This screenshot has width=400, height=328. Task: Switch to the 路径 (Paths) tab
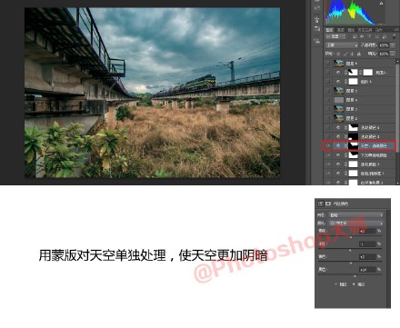coord(351,30)
